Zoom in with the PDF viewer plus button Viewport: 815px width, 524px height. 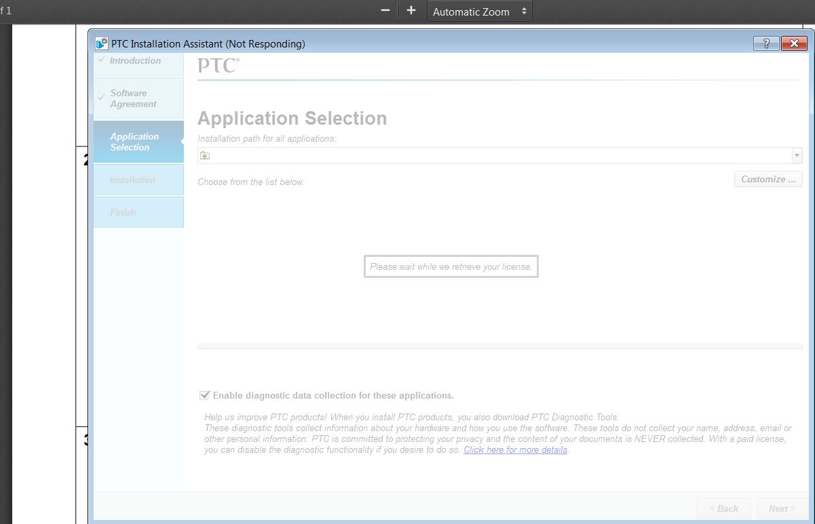[411, 11]
